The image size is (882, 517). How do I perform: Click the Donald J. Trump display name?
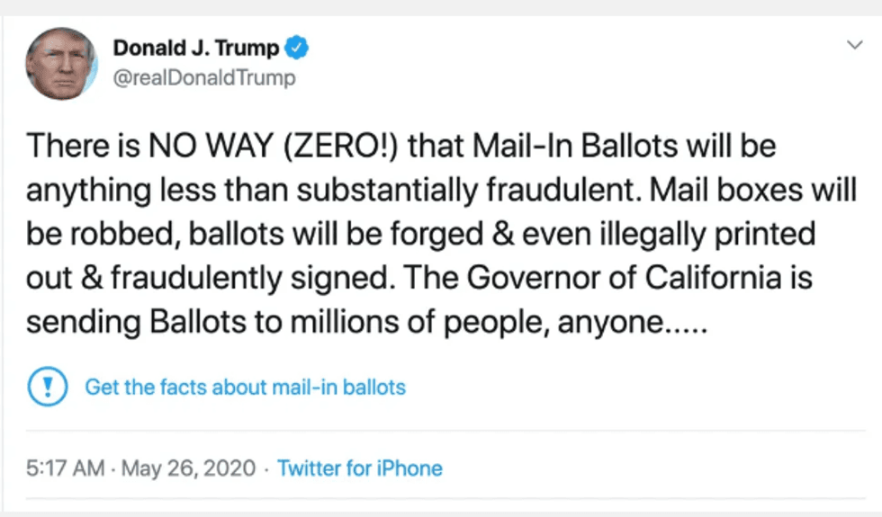click(197, 49)
